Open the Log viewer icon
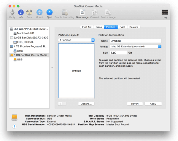 tap(165, 12)
